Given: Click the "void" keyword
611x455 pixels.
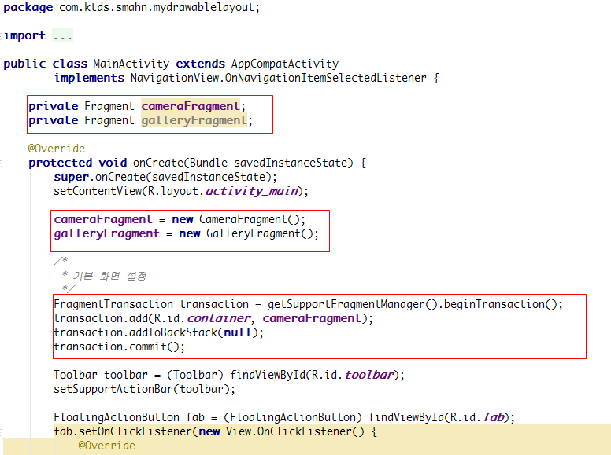Looking at the screenshot, I should point(113,163).
